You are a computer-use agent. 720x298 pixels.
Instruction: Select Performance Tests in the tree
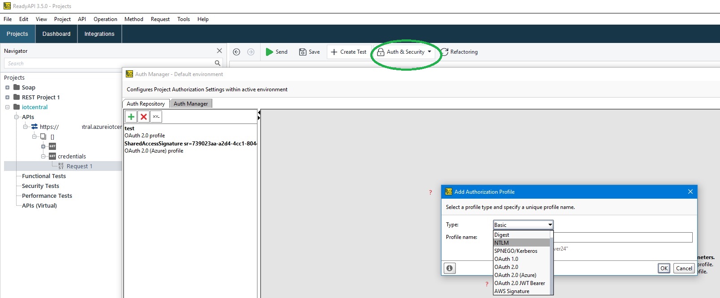click(47, 196)
